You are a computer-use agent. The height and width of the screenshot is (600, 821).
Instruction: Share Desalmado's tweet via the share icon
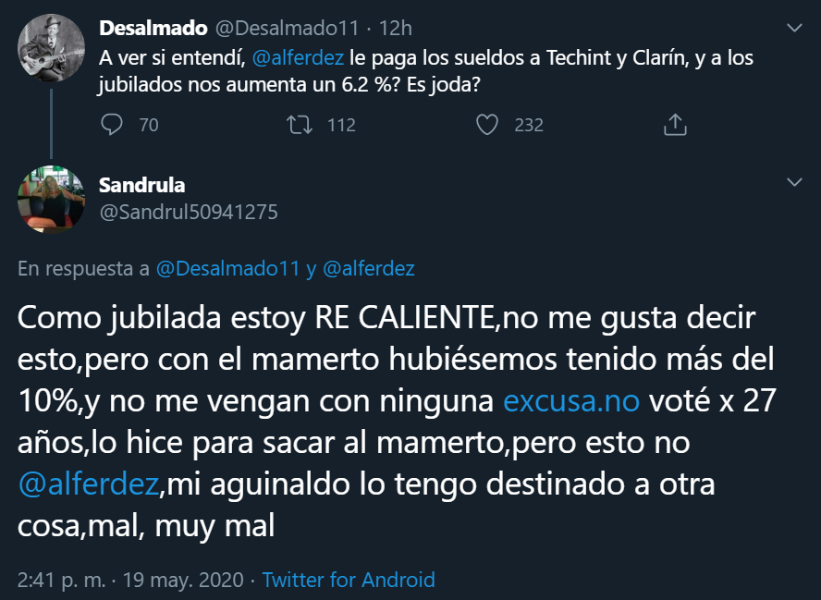675,124
